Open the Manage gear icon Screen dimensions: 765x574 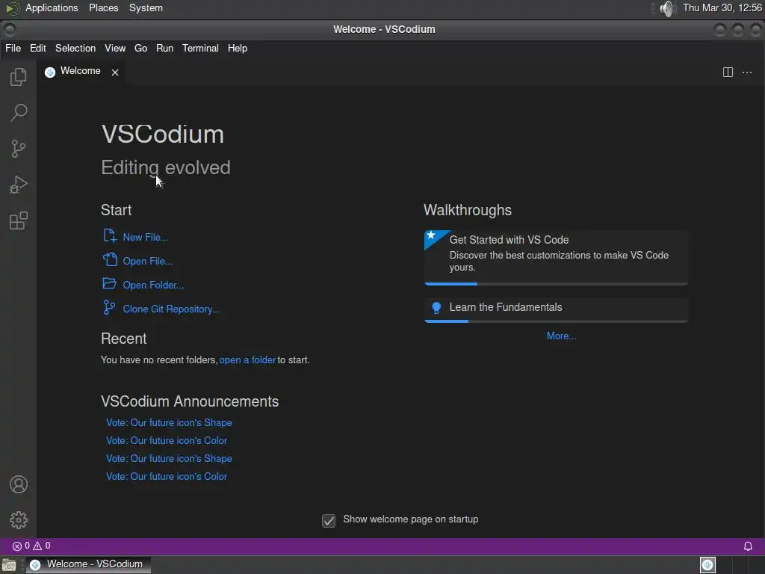[19, 520]
